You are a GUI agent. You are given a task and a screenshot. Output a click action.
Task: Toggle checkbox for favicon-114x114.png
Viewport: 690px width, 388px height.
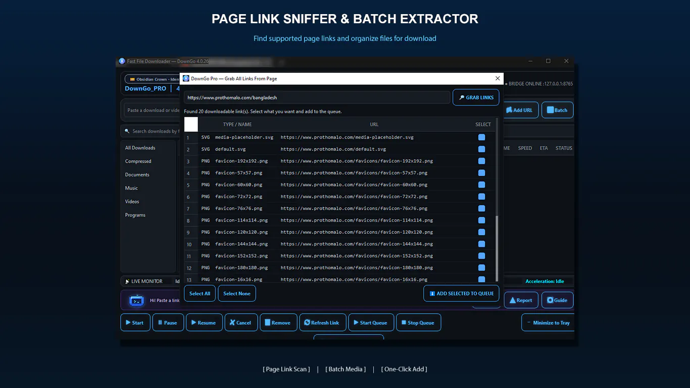coord(481,220)
